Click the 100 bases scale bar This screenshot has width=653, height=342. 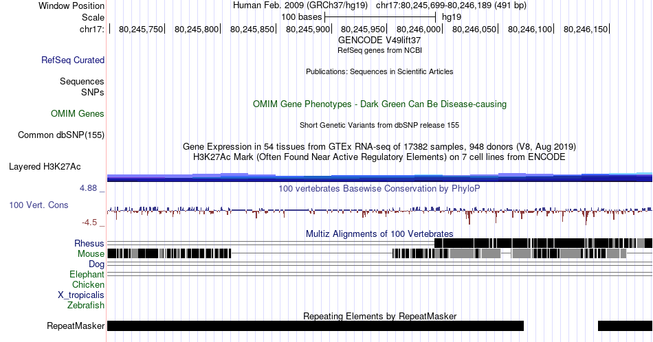click(380, 17)
